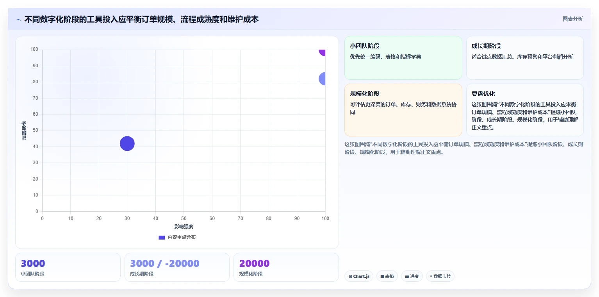This screenshot has height=297, width=599.
Task: Click the Chart.js tag icon
Action: 350,277
